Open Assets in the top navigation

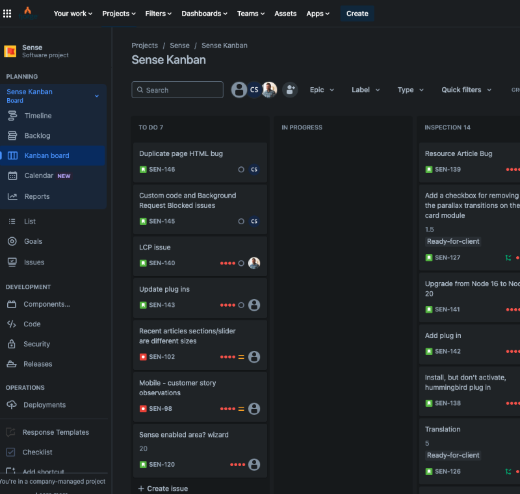point(285,14)
